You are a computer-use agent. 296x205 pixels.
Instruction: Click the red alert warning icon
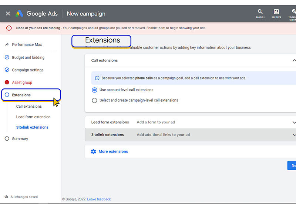pyautogui.click(x=9, y=28)
